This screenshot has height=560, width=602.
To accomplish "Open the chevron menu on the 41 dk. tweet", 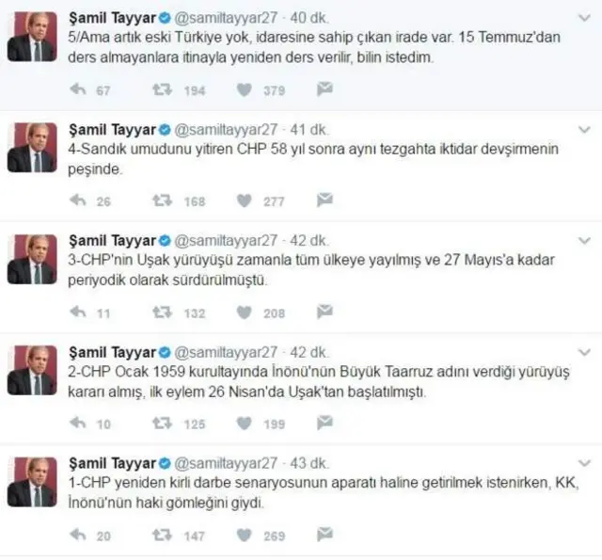I will 584,130.
